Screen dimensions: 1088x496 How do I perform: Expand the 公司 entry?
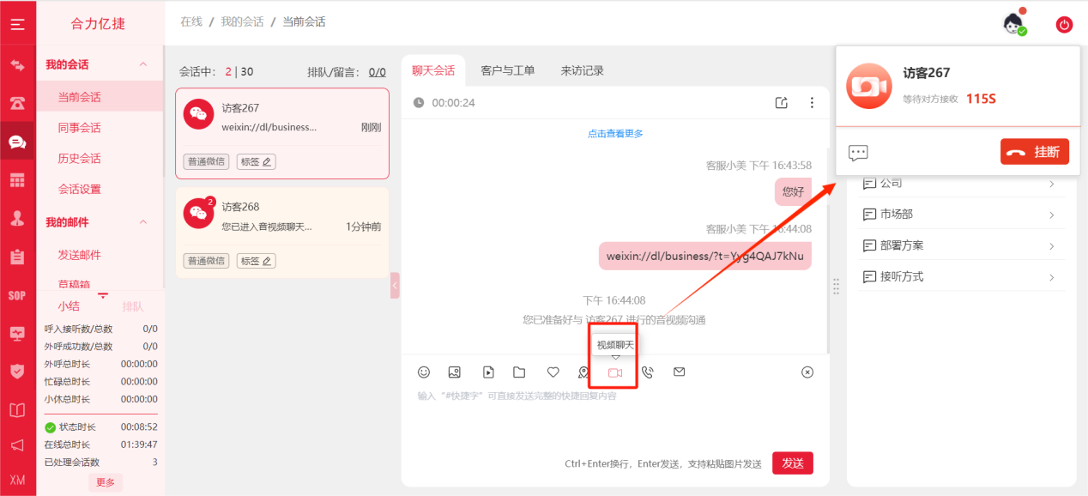point(959,183)
